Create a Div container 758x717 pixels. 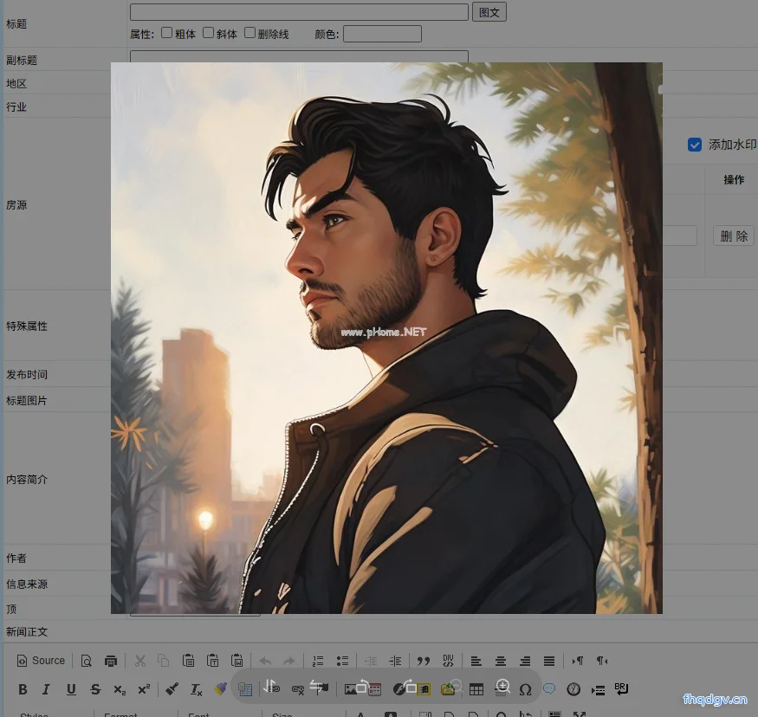pos(448,661)
